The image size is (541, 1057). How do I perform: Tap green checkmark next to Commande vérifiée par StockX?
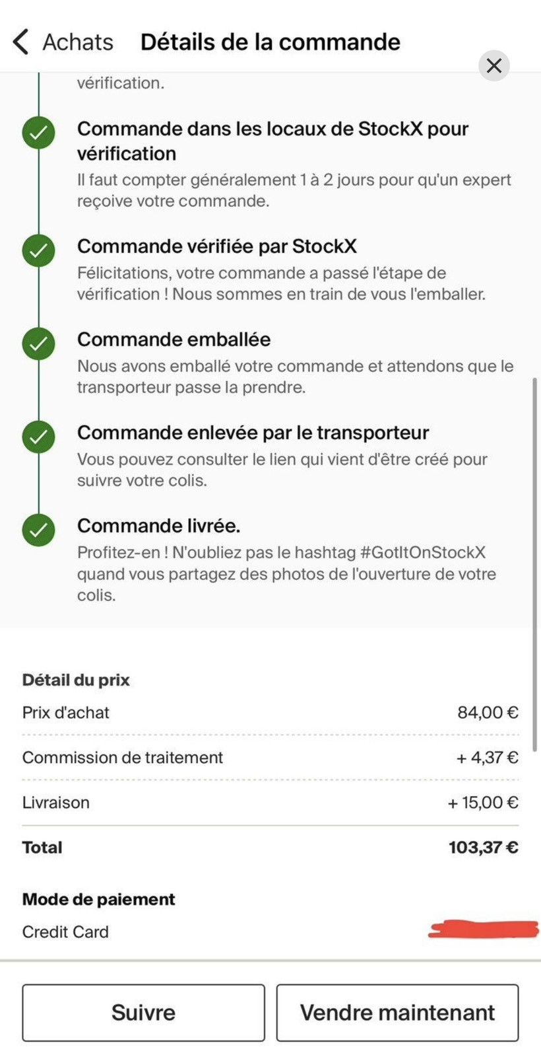point(39,251)
